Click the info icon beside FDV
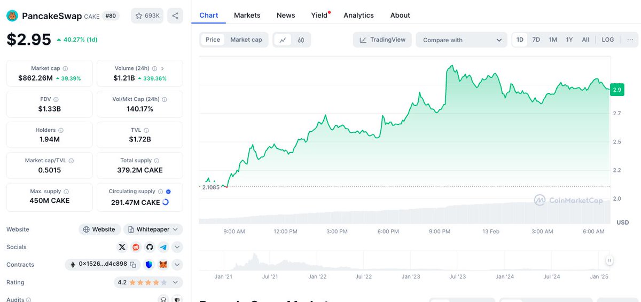641x302 pixels. tap(56, 99)
